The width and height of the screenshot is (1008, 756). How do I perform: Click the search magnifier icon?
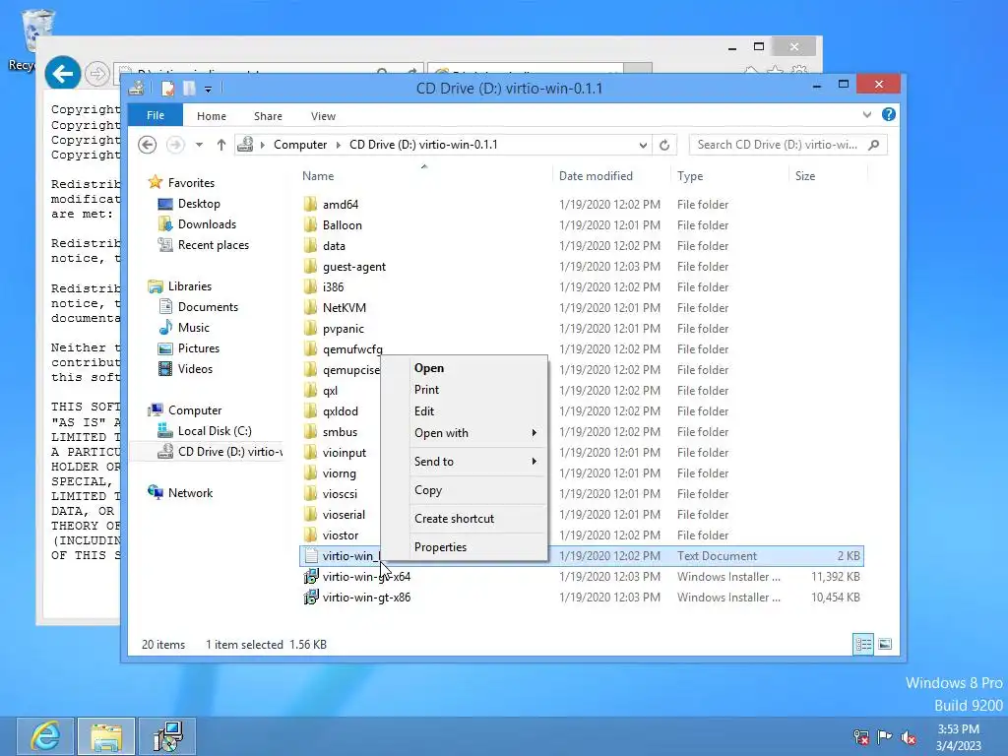coord(874,145)
